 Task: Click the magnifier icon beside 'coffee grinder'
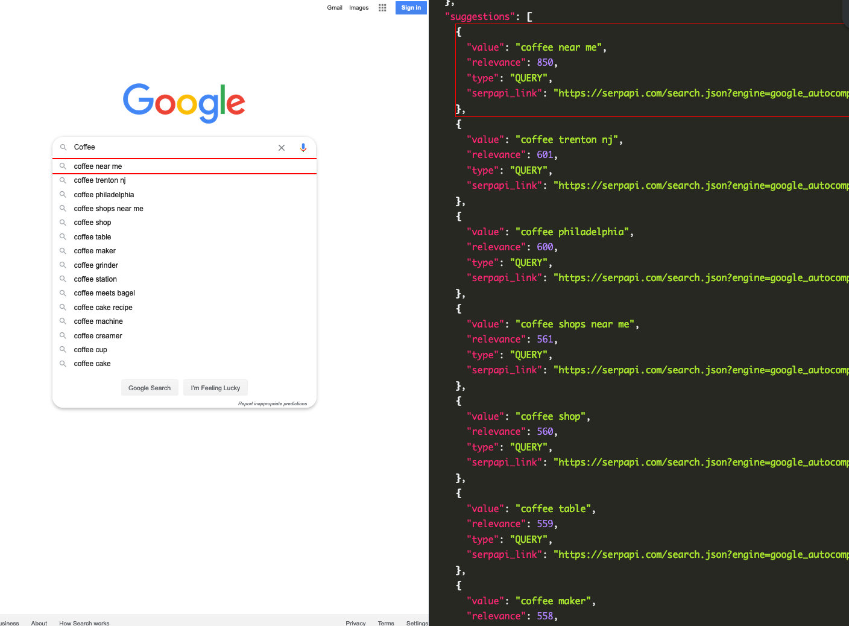click(63, 265)
